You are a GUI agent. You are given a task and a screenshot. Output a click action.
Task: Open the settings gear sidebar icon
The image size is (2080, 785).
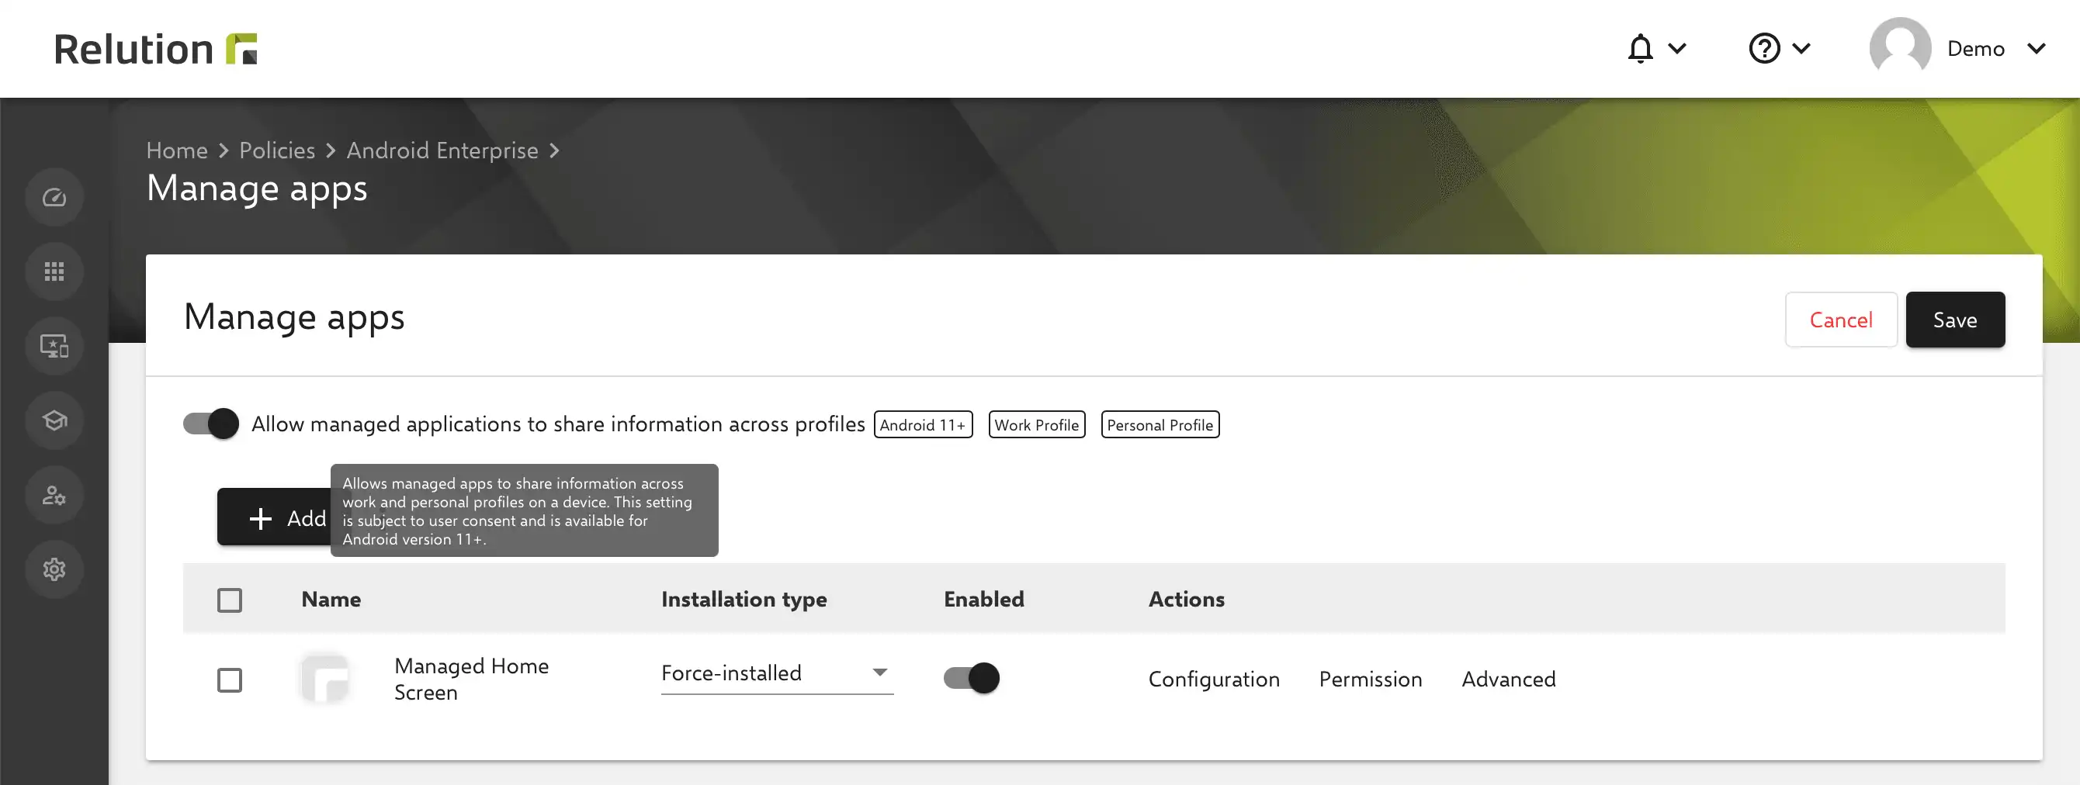(54, 569)
